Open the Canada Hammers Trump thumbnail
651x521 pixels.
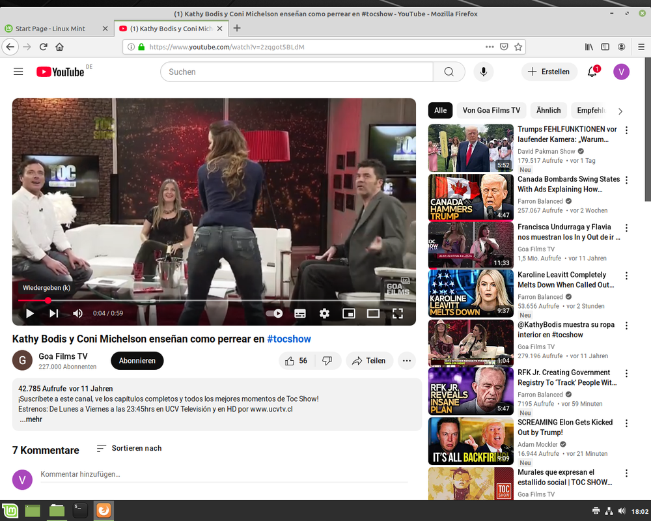471,198
